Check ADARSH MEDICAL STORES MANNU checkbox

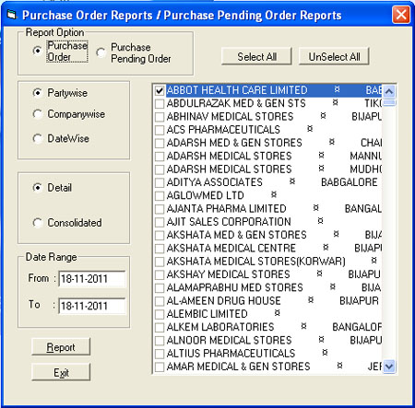[160, 157]
